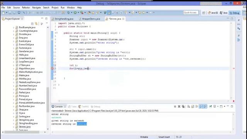This screenshot has width=247, height=139.
Task: Click the green Run button in toolbar
Action: 75,13
